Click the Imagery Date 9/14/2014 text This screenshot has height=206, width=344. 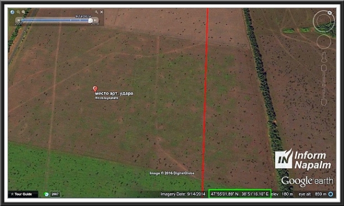click(183, 194)
